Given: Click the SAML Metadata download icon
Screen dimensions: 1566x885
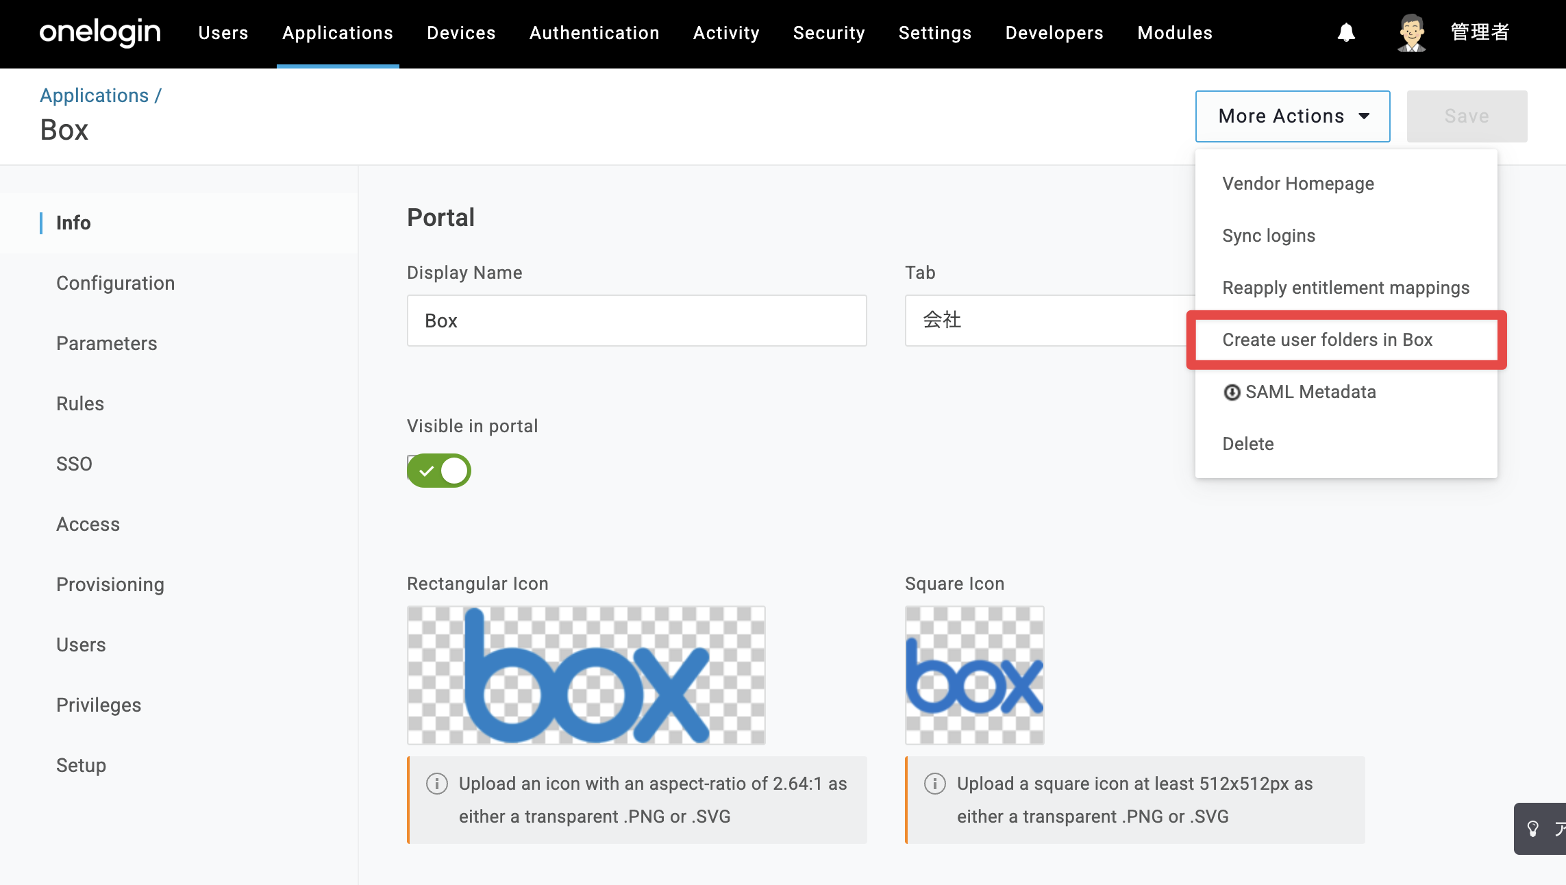Looking at the screenshot, I should [1232, 392].
